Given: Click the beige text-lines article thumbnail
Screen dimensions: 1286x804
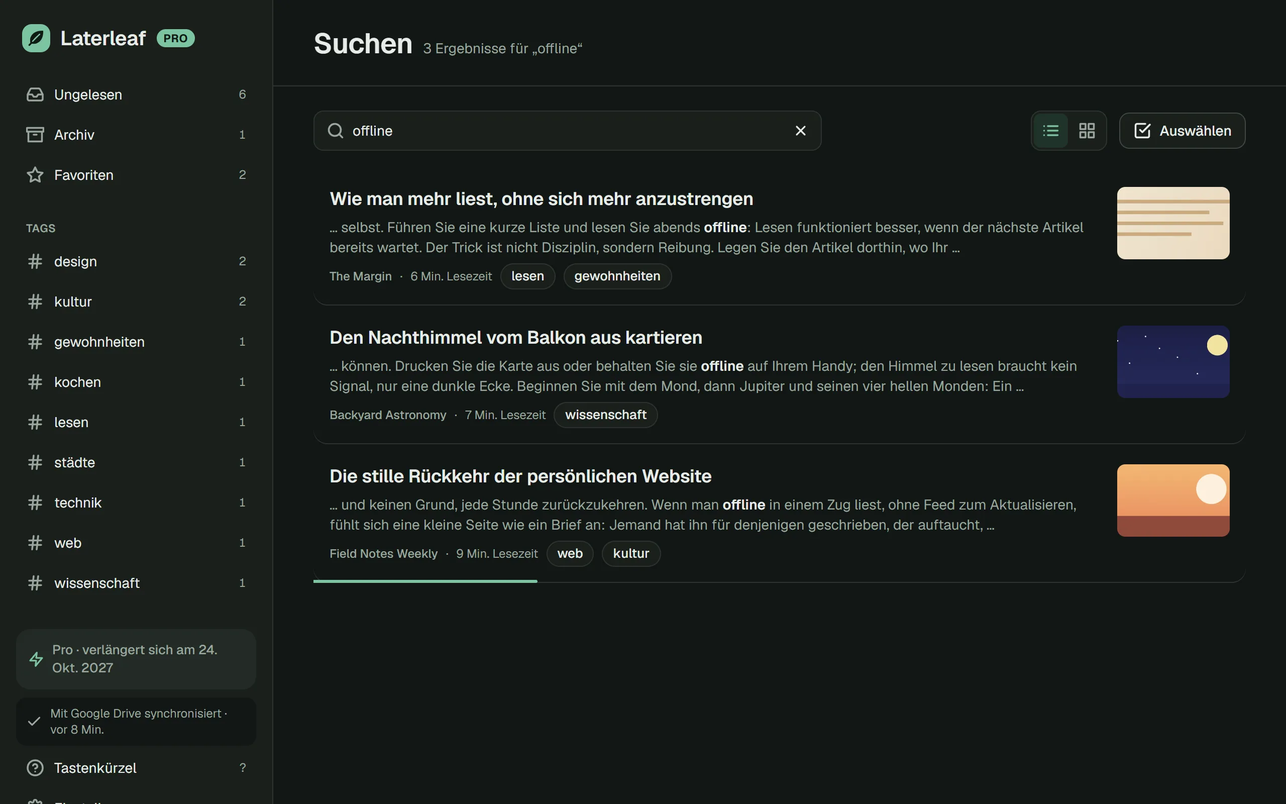Looking at the screenshot, I should [1173, 223].
